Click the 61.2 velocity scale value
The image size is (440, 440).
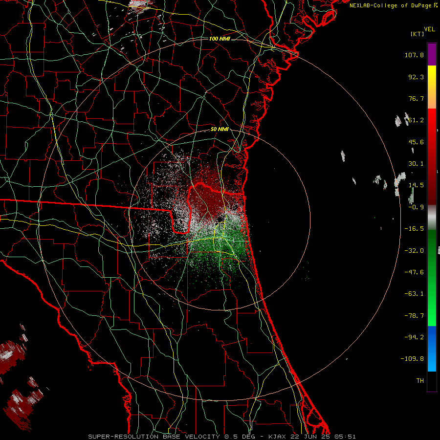click(x=416, y=120)
